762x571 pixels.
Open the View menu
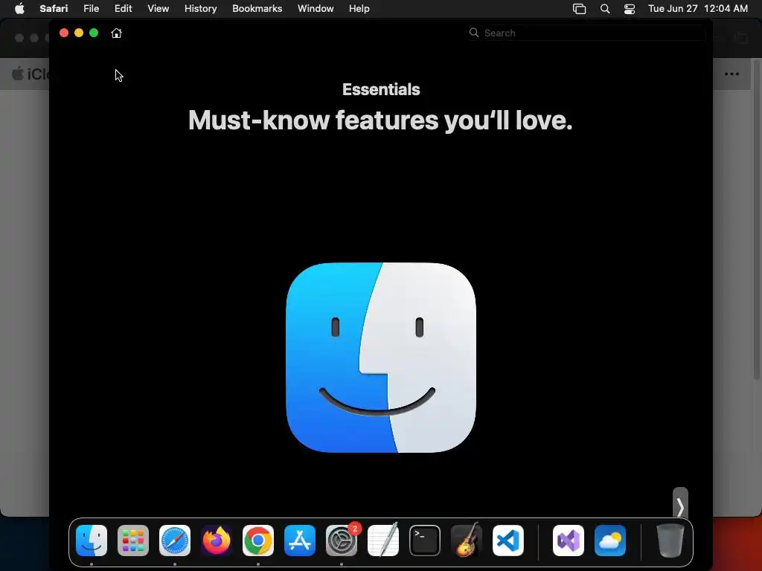click(x=159, y=9)
